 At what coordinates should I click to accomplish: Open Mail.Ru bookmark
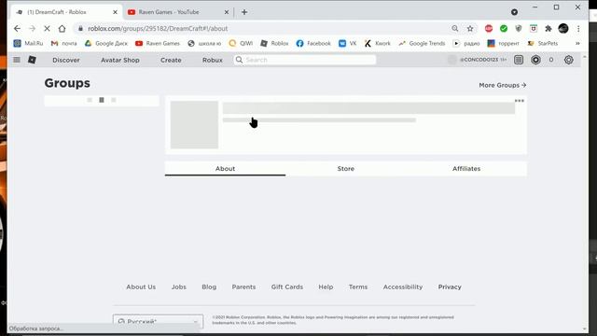tap(29, 44)
